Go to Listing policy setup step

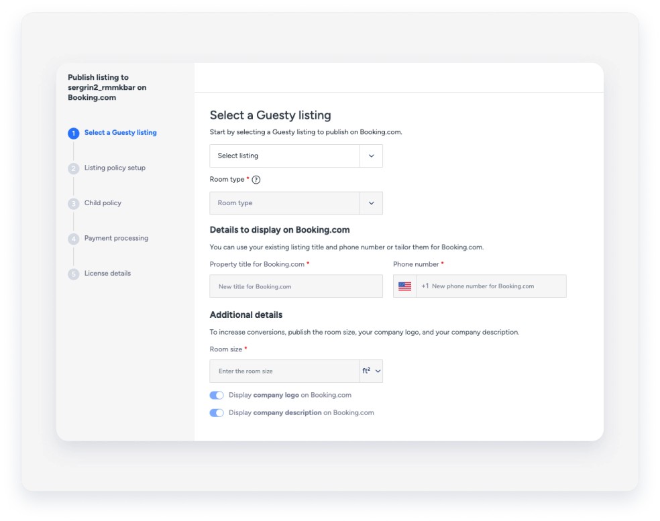point(115,168)
